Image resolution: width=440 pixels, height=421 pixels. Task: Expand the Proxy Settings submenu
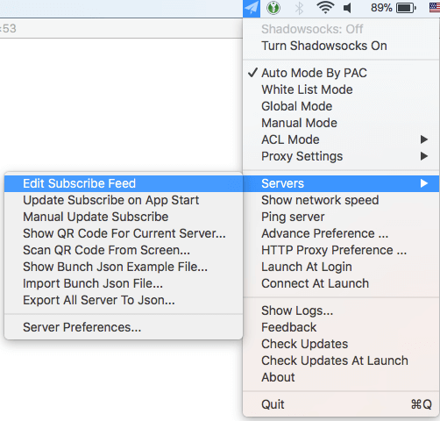click(341, 156)
